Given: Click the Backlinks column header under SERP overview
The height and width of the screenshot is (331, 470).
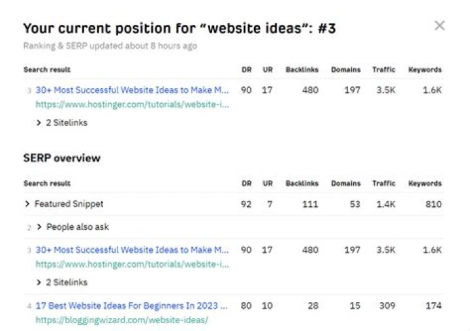Looking at the screenshot, I should click(302, 183).
